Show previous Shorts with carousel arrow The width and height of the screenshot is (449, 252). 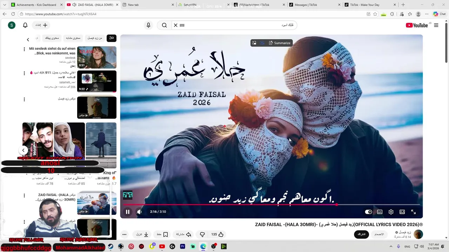point(23,150)
